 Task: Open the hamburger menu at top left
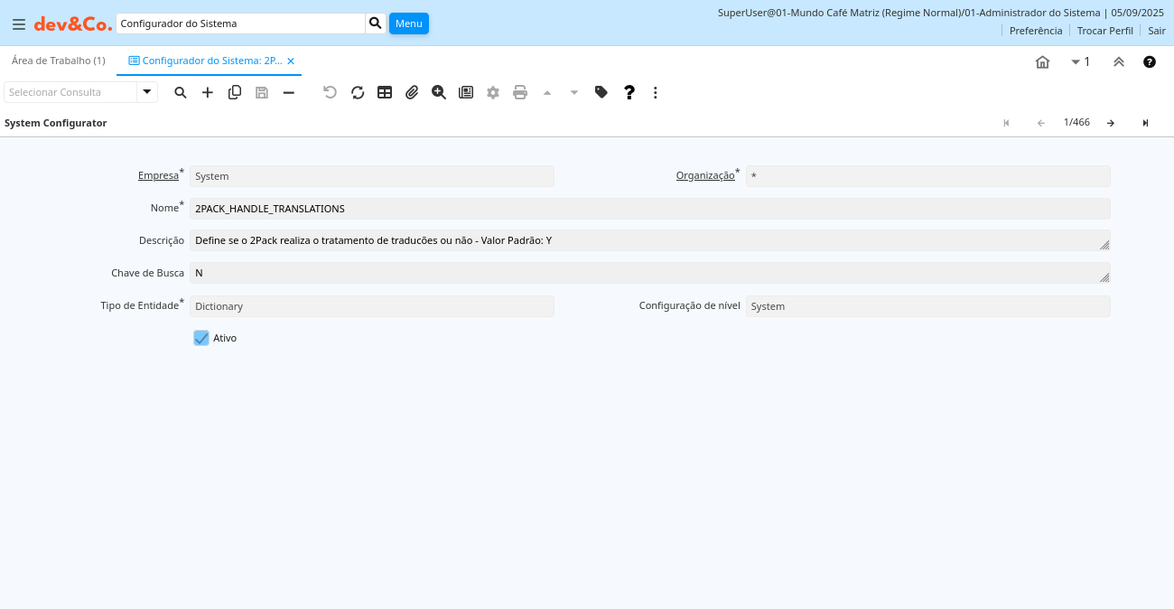[x=18, y=24]
